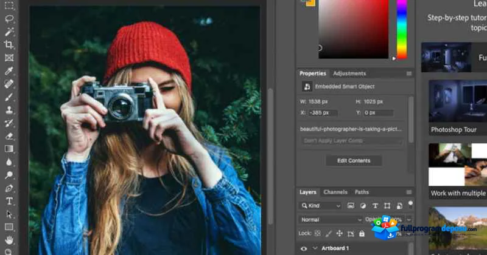Screen dimensions: 487x255
Task: Select the Brush tool
Action: click(x=9, y=97)
